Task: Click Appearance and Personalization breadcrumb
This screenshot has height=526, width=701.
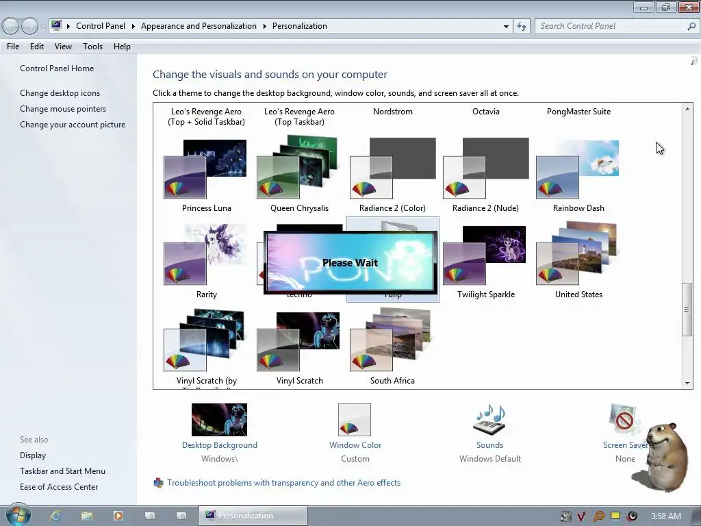Action: [199, 26]
